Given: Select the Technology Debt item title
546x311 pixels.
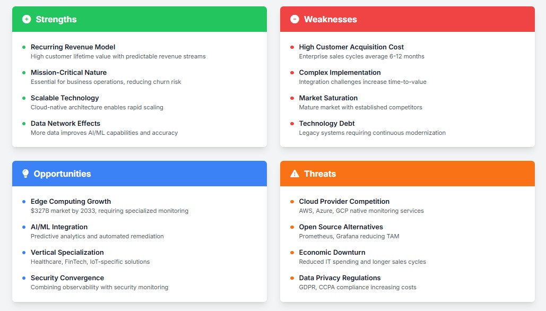Looking at the screenshot, I should 326,123.
